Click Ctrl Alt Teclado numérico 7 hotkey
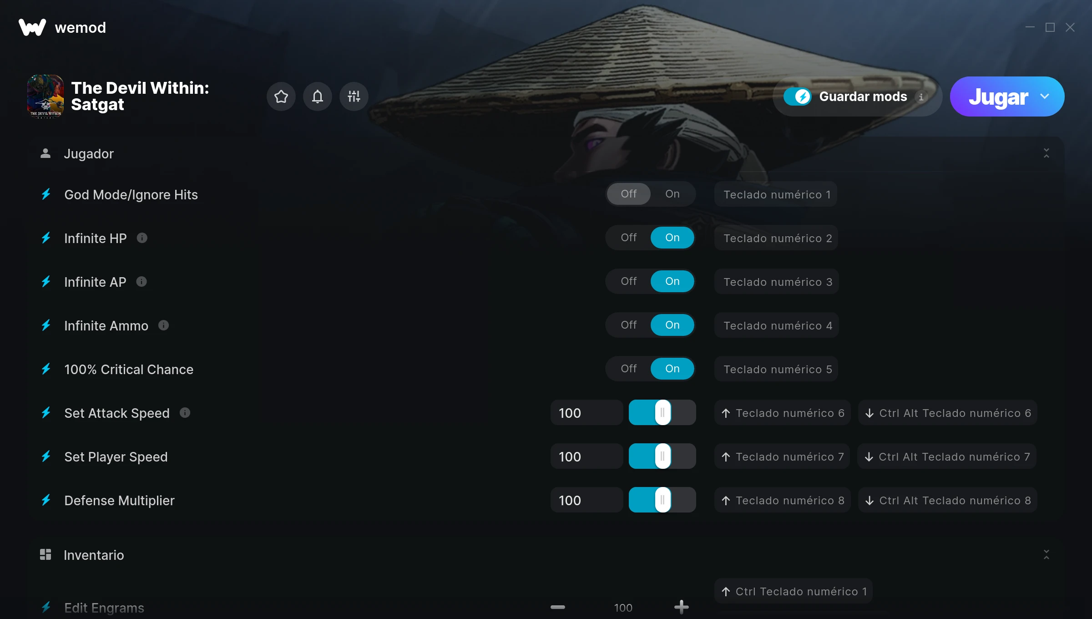The image size is (1092, 619). [947, 457]
